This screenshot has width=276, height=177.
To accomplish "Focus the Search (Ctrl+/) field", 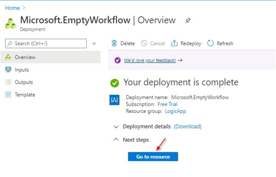I will click(46, 44).
